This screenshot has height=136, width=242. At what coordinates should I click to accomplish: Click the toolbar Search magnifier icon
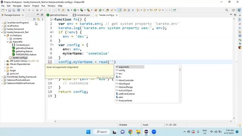pos(226,10)
